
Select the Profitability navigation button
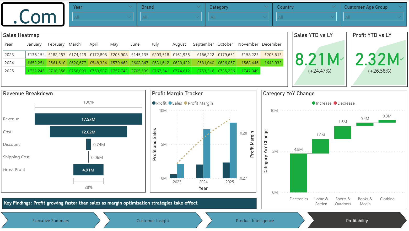click(x=357, y=221)
